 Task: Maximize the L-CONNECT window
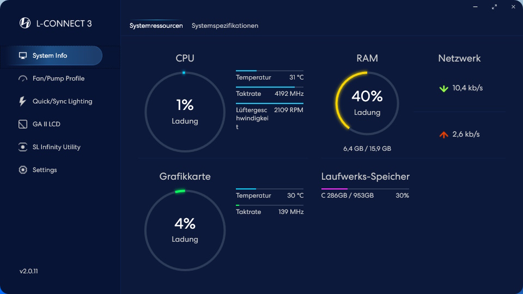point(494,7)
